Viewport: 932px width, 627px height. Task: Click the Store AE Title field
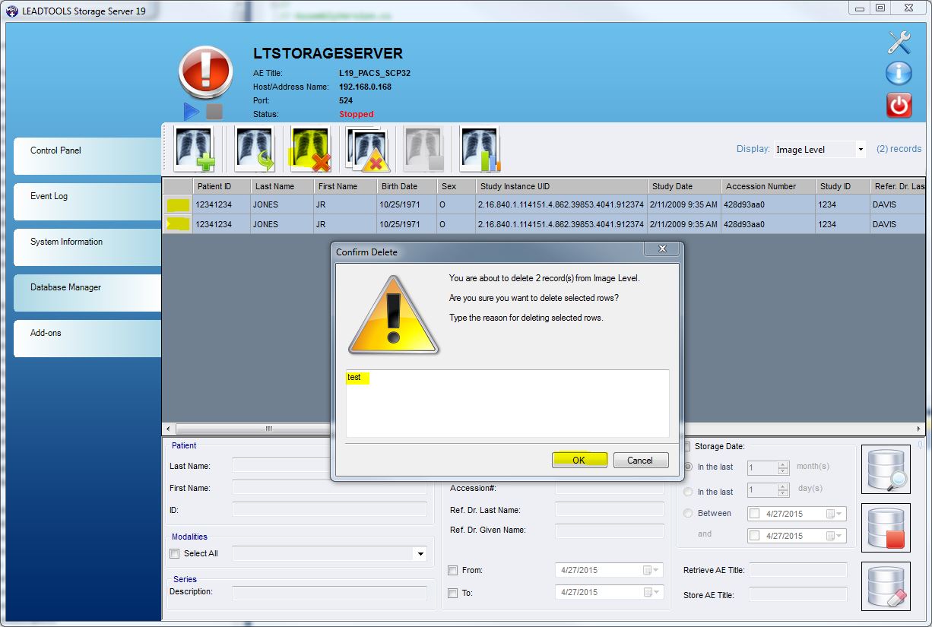(798, 594)
